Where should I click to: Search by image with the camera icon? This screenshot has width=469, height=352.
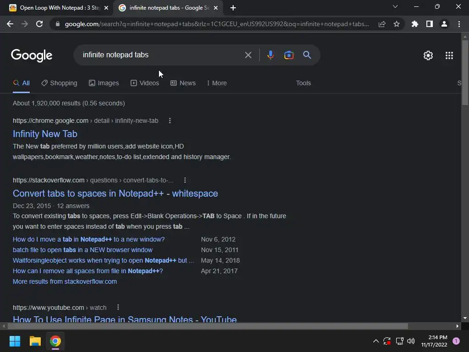(x=289, y=55)
